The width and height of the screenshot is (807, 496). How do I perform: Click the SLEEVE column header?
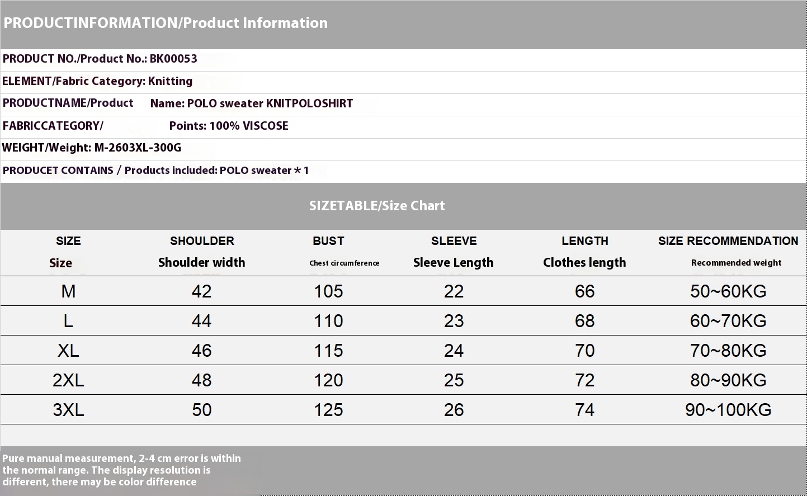click(454, 241)
